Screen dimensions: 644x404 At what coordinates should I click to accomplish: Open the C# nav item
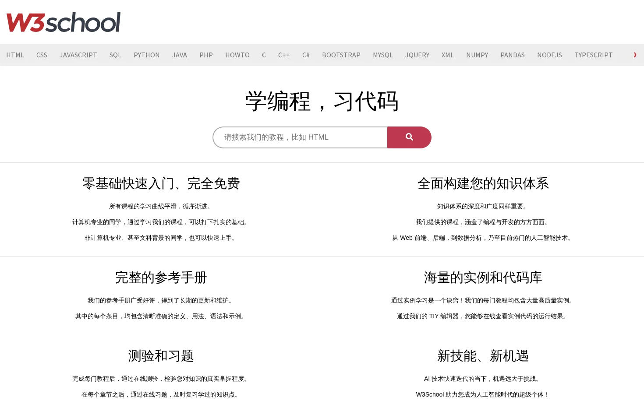click(x=306, y=55)
